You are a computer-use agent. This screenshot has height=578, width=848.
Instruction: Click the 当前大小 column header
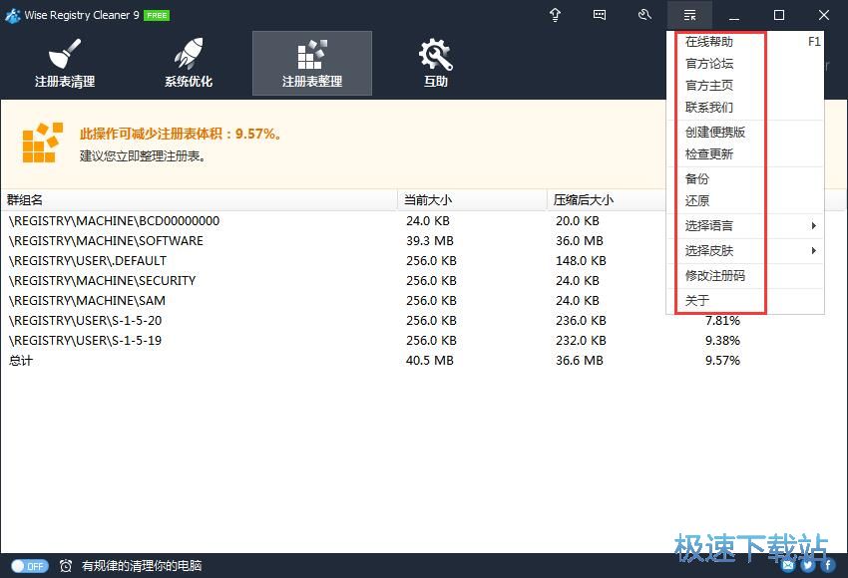(x=472, y=200)
